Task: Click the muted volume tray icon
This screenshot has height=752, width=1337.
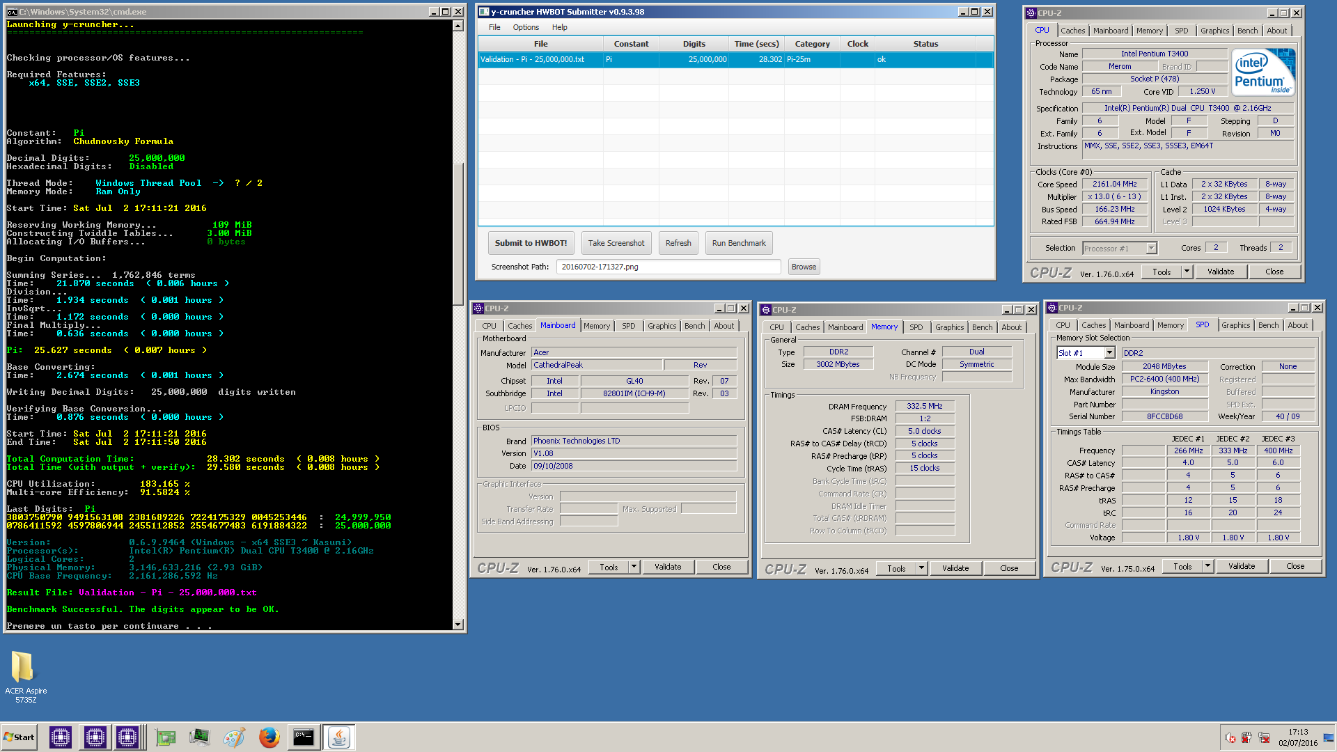Action: [1230, 738]
